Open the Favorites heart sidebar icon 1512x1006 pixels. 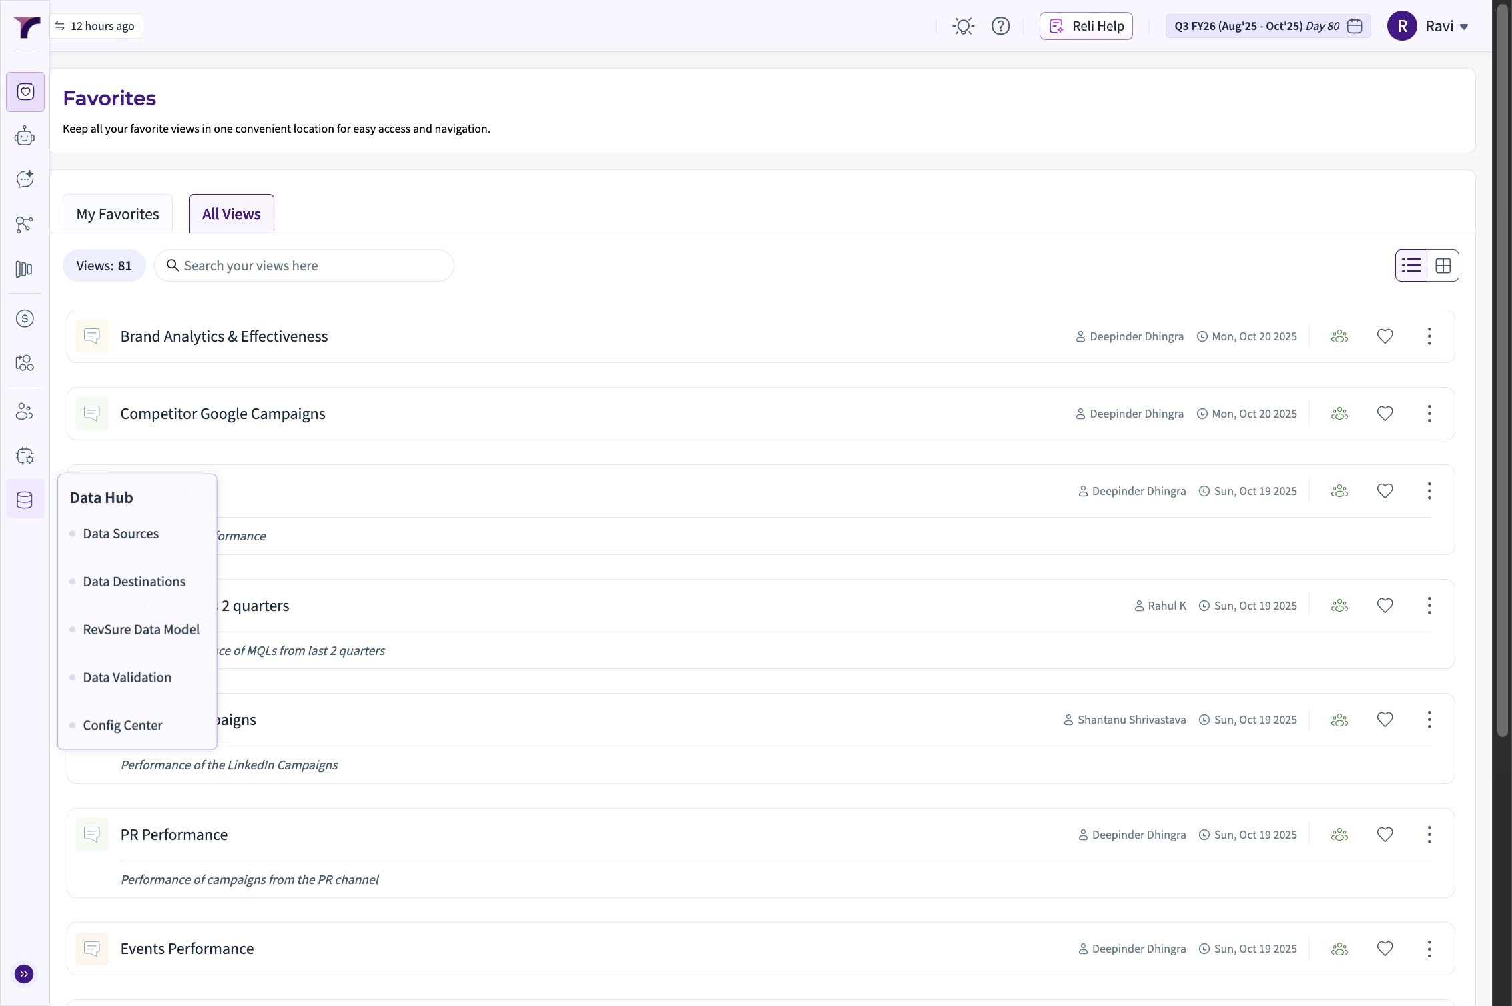coord(25,92)
